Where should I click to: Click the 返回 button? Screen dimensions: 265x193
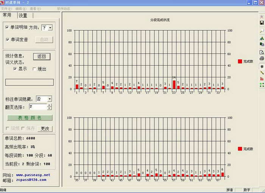coord(42,56)
